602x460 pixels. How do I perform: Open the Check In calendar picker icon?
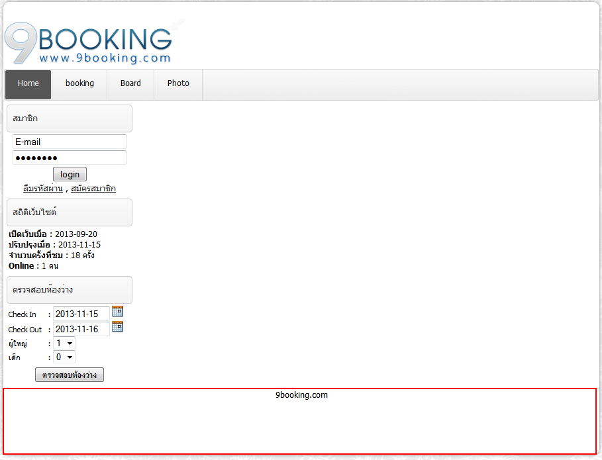[x=117, y=311]
